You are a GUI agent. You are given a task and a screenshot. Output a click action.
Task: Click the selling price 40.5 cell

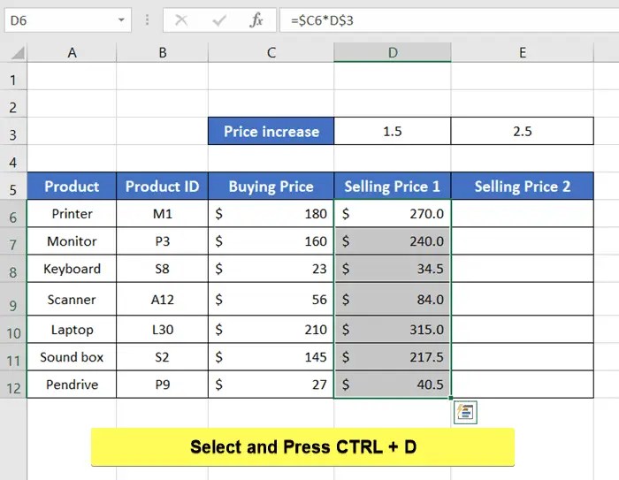coord(393,385)
